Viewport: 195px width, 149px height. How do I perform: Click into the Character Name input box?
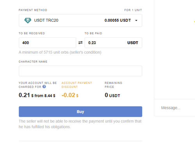(x=80, y=71)
